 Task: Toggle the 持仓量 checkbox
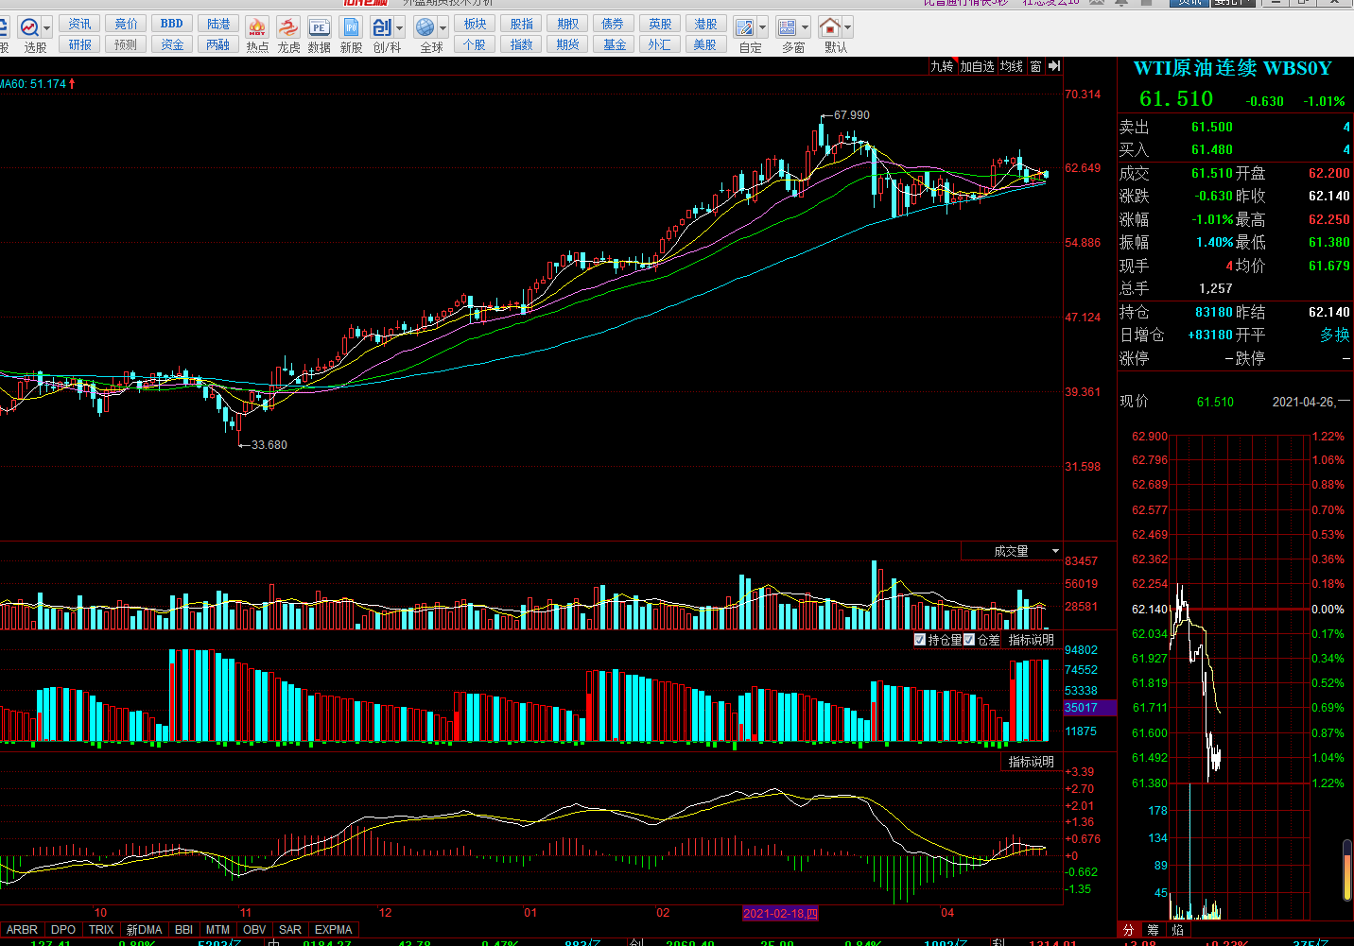click(920, 640)
